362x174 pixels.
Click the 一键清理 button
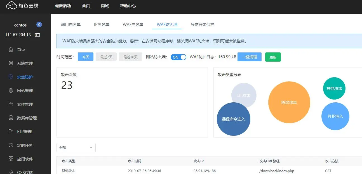click(250, 57)
